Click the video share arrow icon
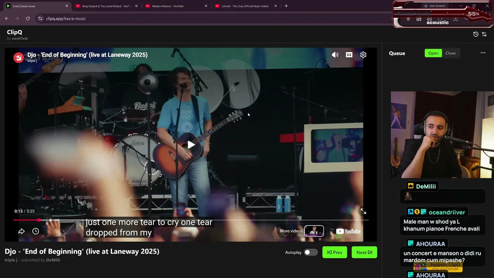Screen dimensions: 494x278 pos(22,231)
